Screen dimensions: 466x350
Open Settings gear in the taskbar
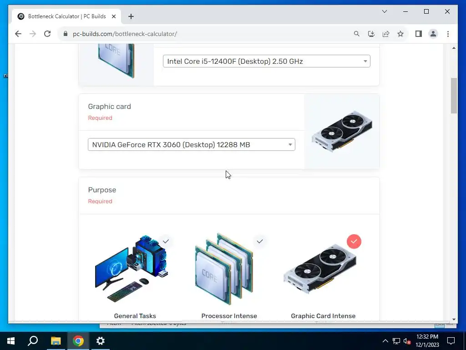click(x=101, y=341)
